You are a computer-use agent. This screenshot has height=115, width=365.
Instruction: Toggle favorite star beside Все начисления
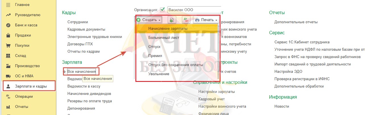point(65,71)
